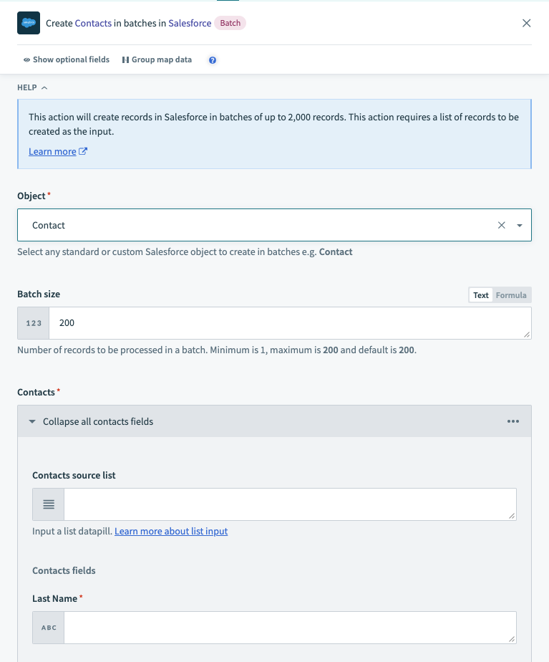Viewport: 549px width, 662px height.
Task: Click Group map data button
Action: pos(157,60)
